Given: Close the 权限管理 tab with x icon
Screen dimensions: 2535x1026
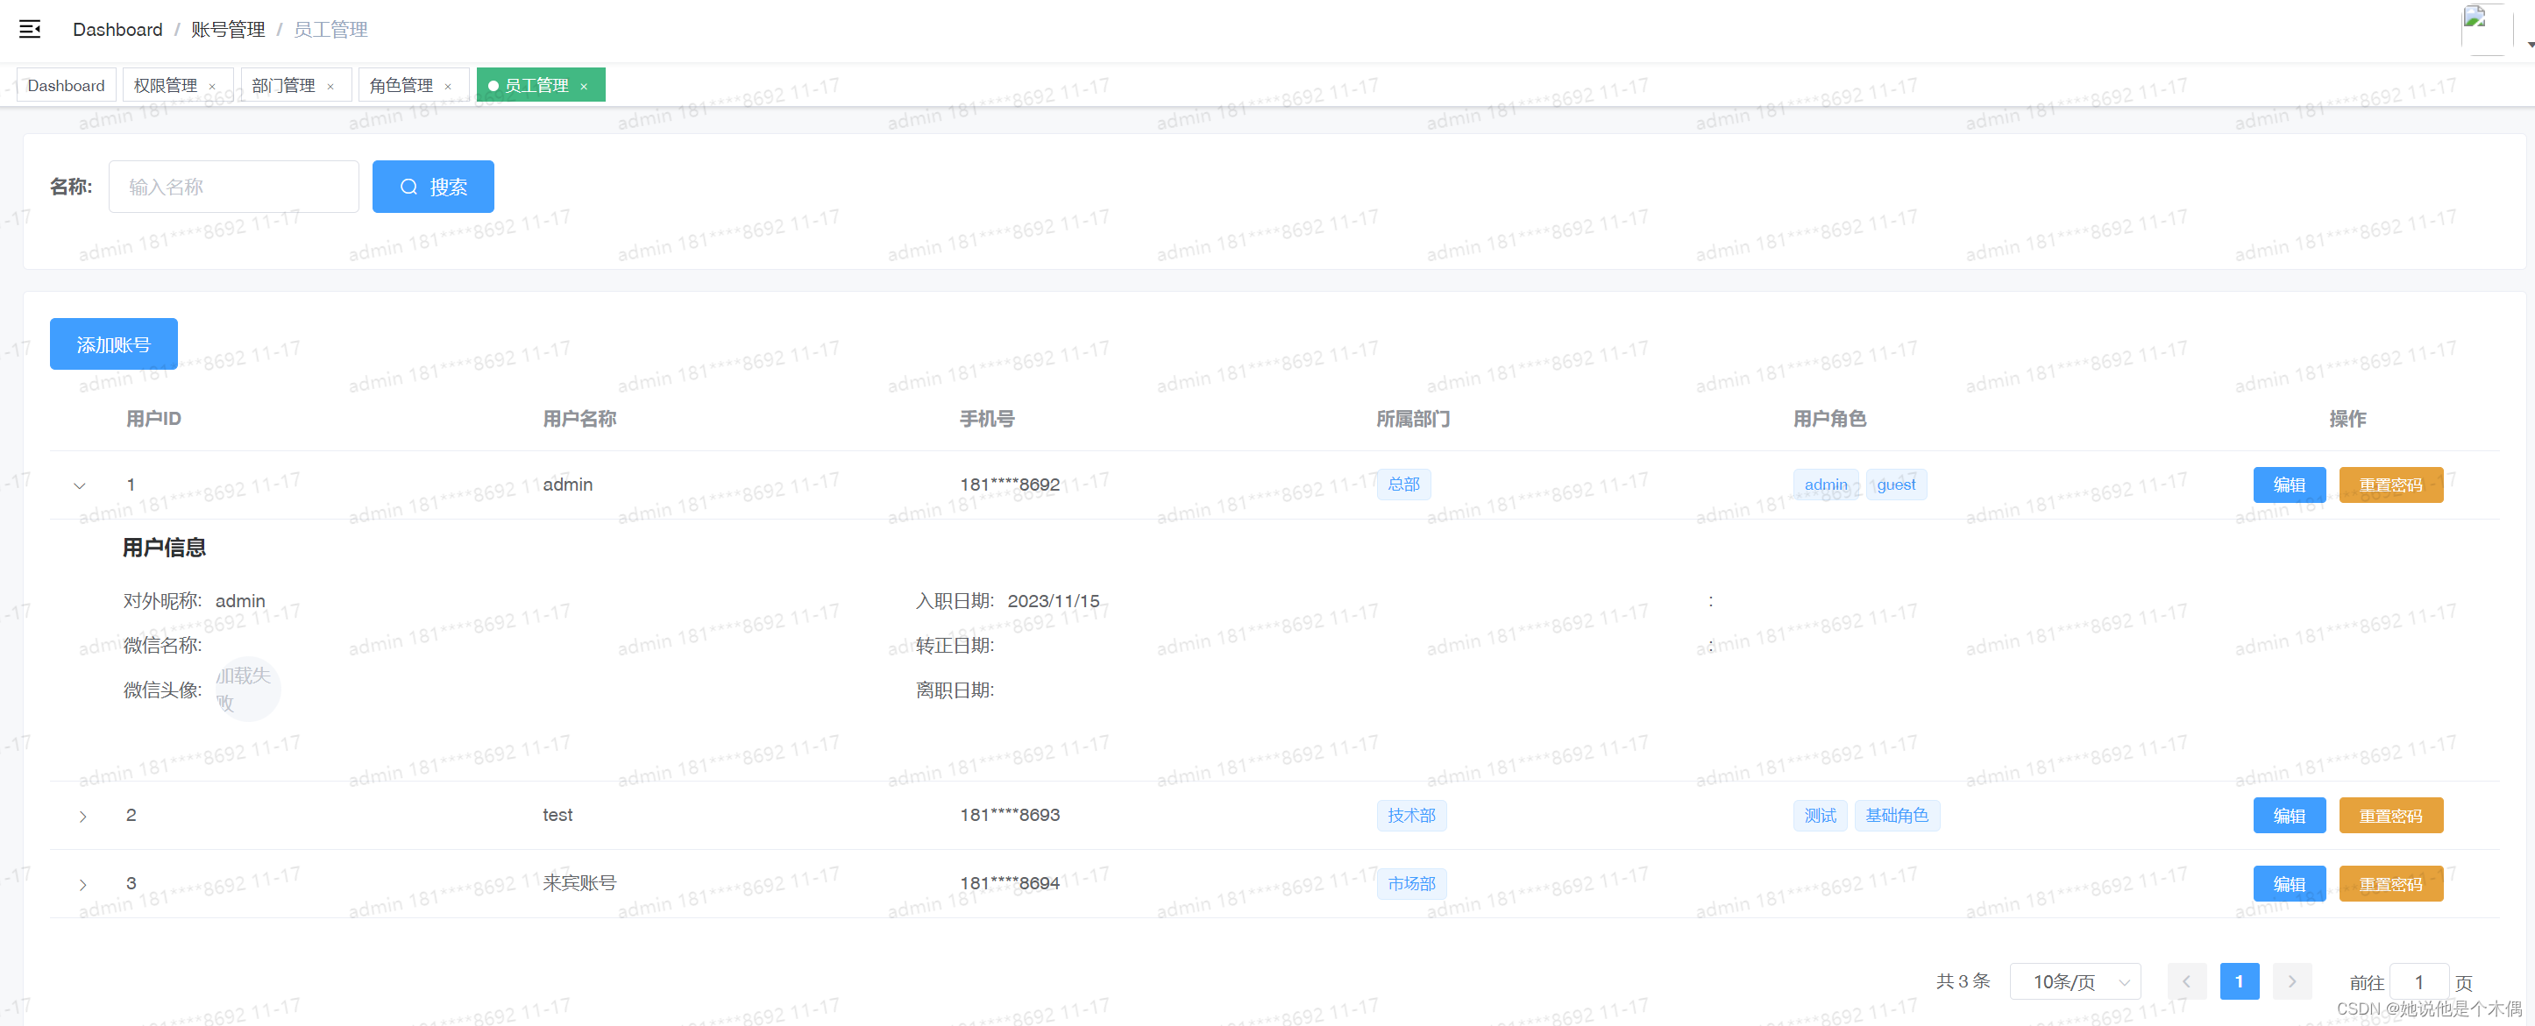Looking at the screenshot, I should 211,87.
